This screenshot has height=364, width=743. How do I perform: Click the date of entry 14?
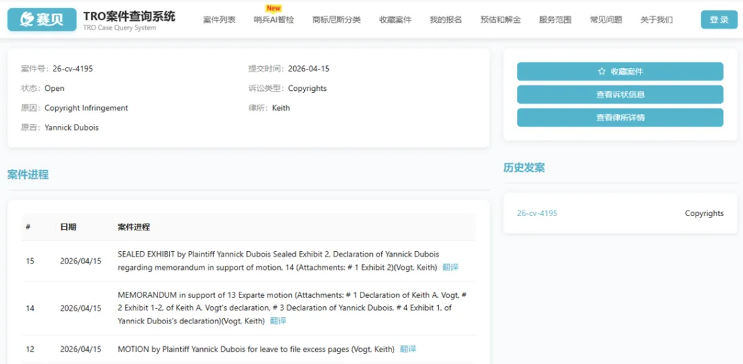[x=80, y=308]
